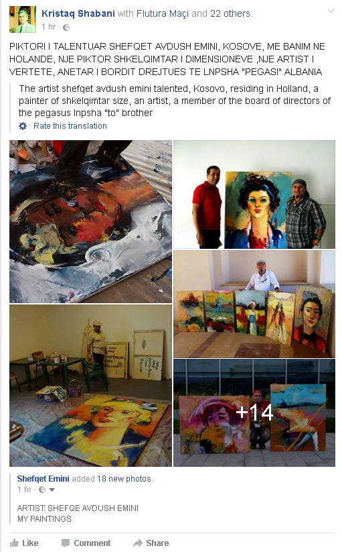
Task: Click the Share arrow icon
Action: 138,543
